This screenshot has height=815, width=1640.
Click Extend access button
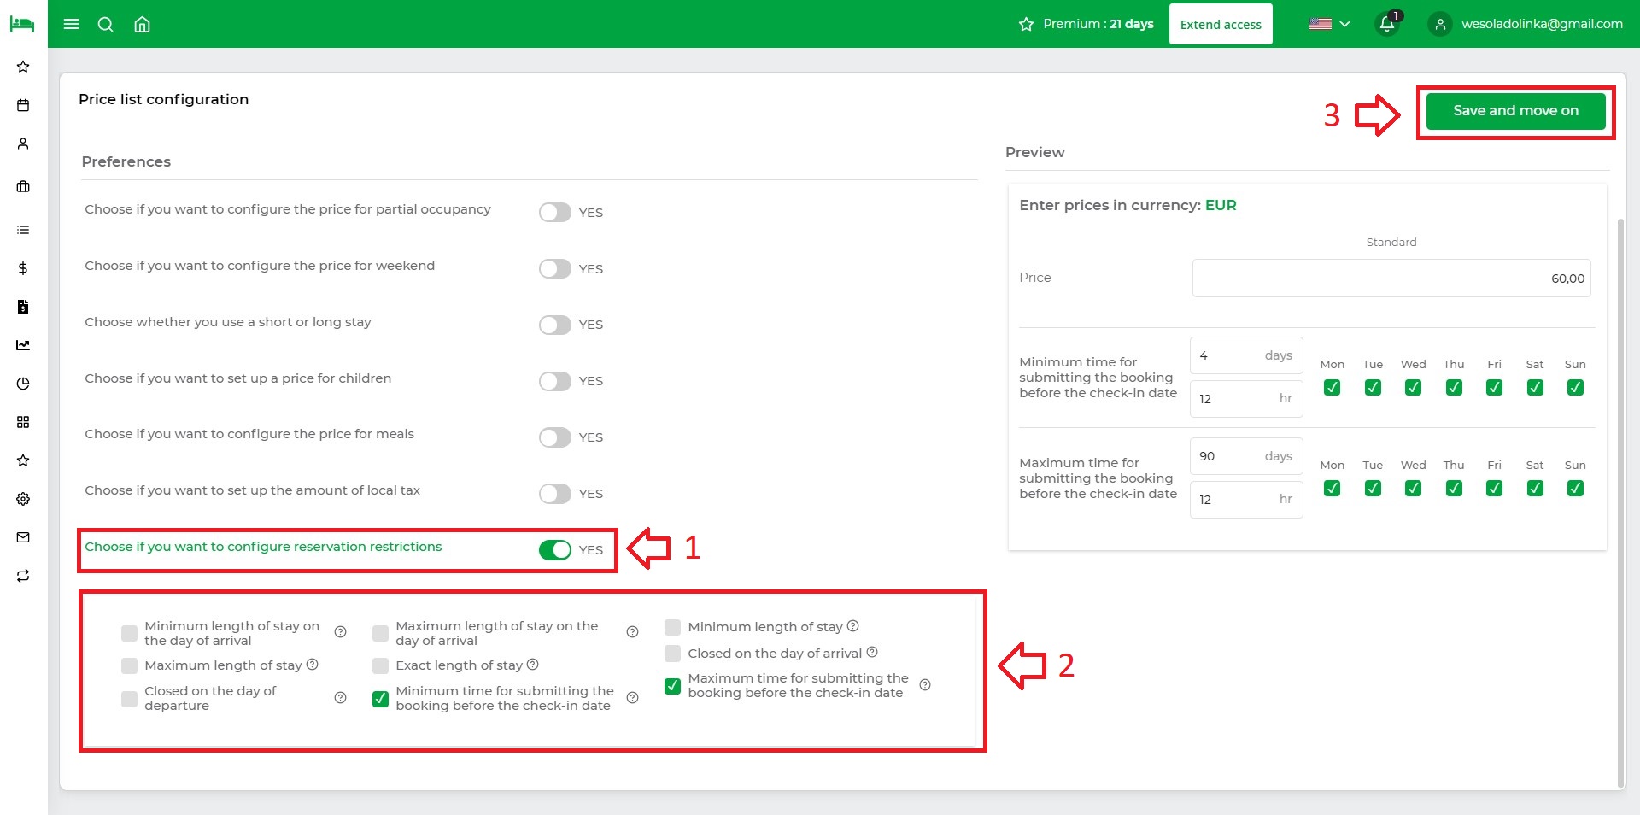(x=1221, y=24)
